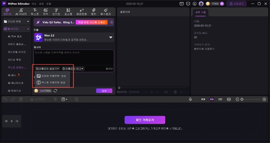This screenshot has width=270, height=143.
Task: Dismiss the Vidu Q3 Turbo banner
Action: pyautogui.click(x=111, y=22)
